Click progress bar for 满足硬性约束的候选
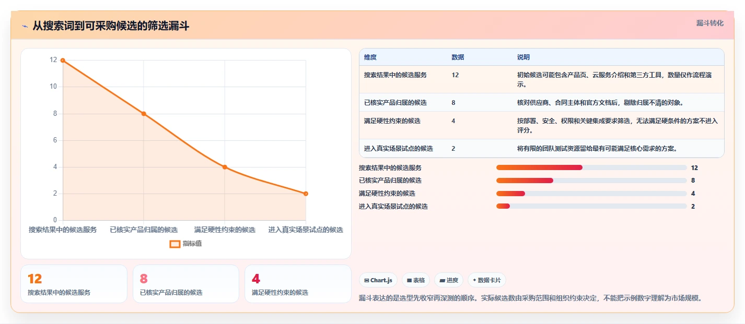745x324 pixels. pos(591,194)
